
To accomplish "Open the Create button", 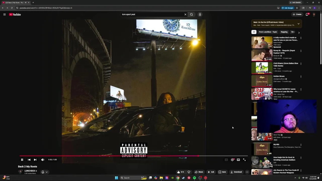I will [x=297, y=14].
